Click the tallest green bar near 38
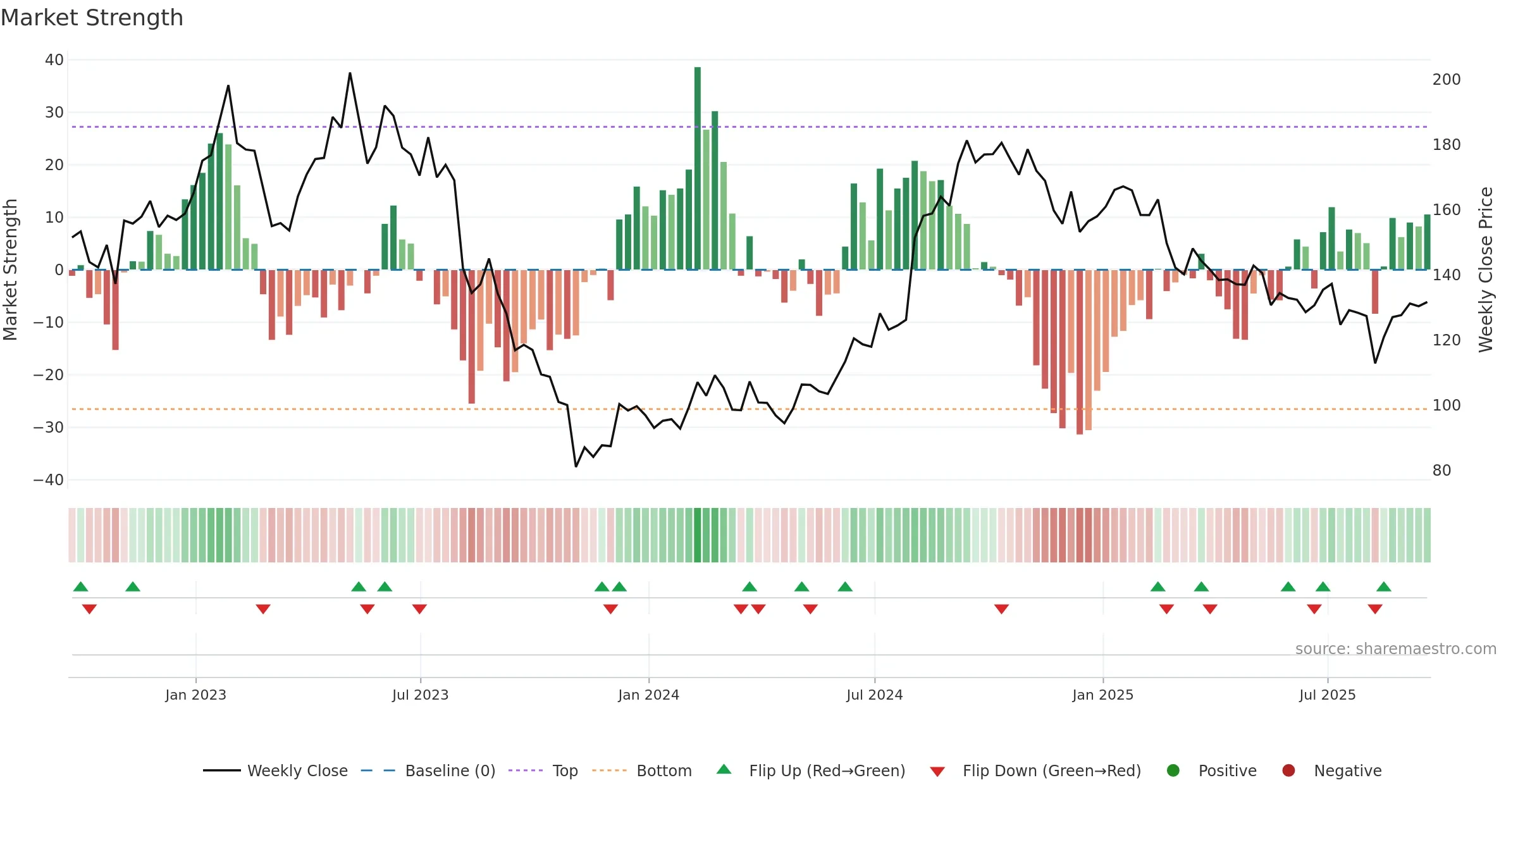 tap(698, 168)
